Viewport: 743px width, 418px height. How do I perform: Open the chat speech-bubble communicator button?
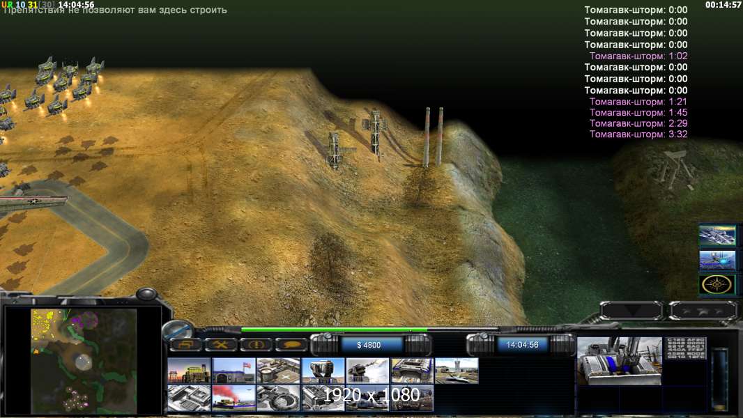click(291, 345)
